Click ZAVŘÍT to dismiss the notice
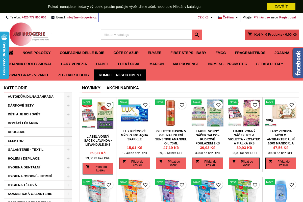The image size is (303, 202). click(x=281, y=7)
